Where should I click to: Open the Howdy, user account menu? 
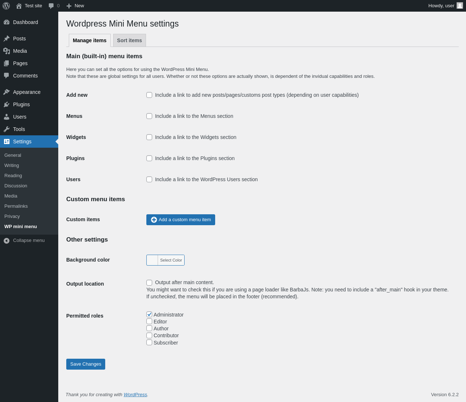point(446,6)
